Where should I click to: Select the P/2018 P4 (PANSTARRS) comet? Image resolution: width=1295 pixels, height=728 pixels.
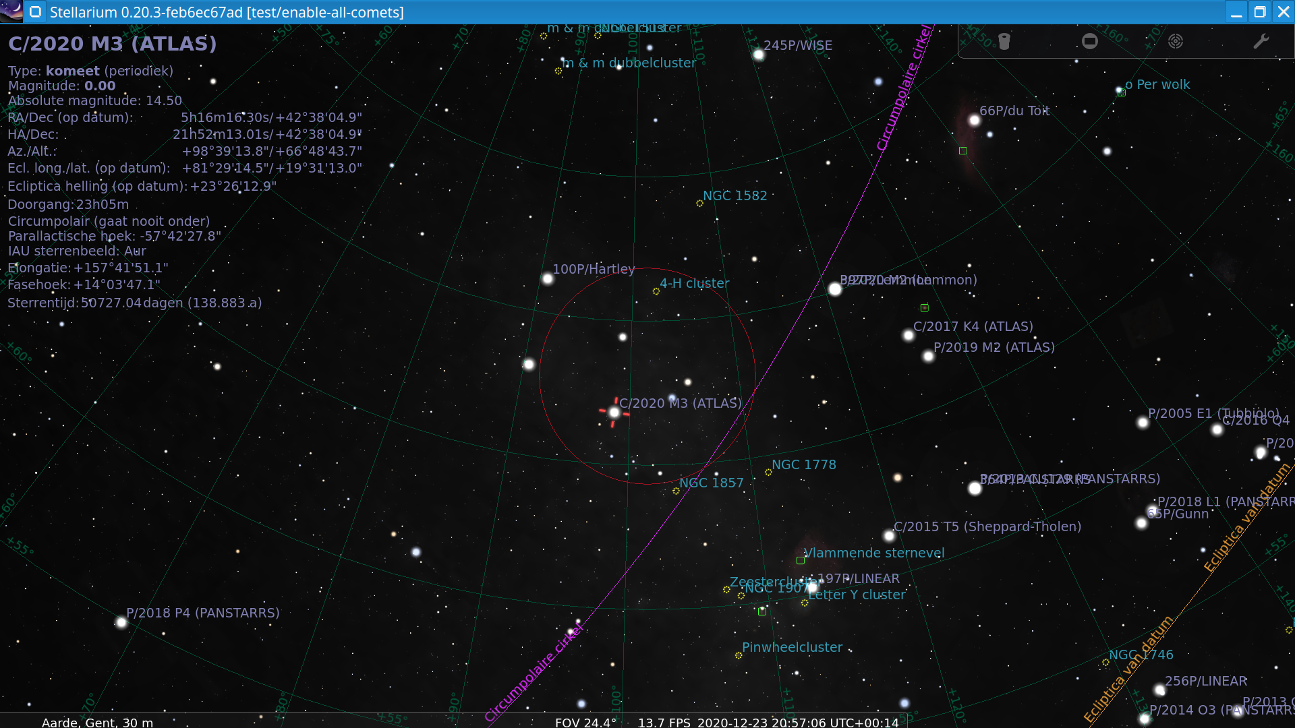click(x=121, y=622)
